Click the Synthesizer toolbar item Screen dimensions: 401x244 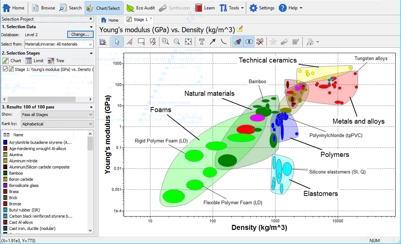point(174,8)
